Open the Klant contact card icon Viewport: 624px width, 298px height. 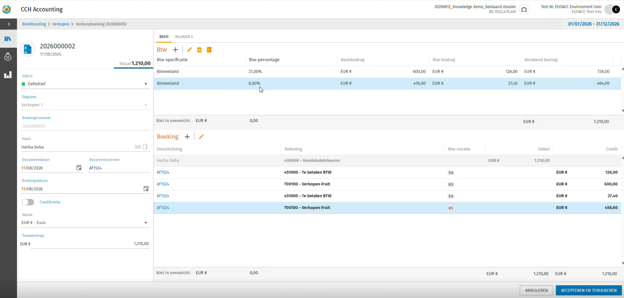point(138,147)
